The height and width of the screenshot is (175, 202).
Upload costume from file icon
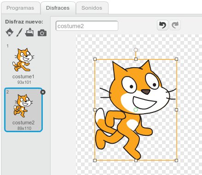[29, 32]
